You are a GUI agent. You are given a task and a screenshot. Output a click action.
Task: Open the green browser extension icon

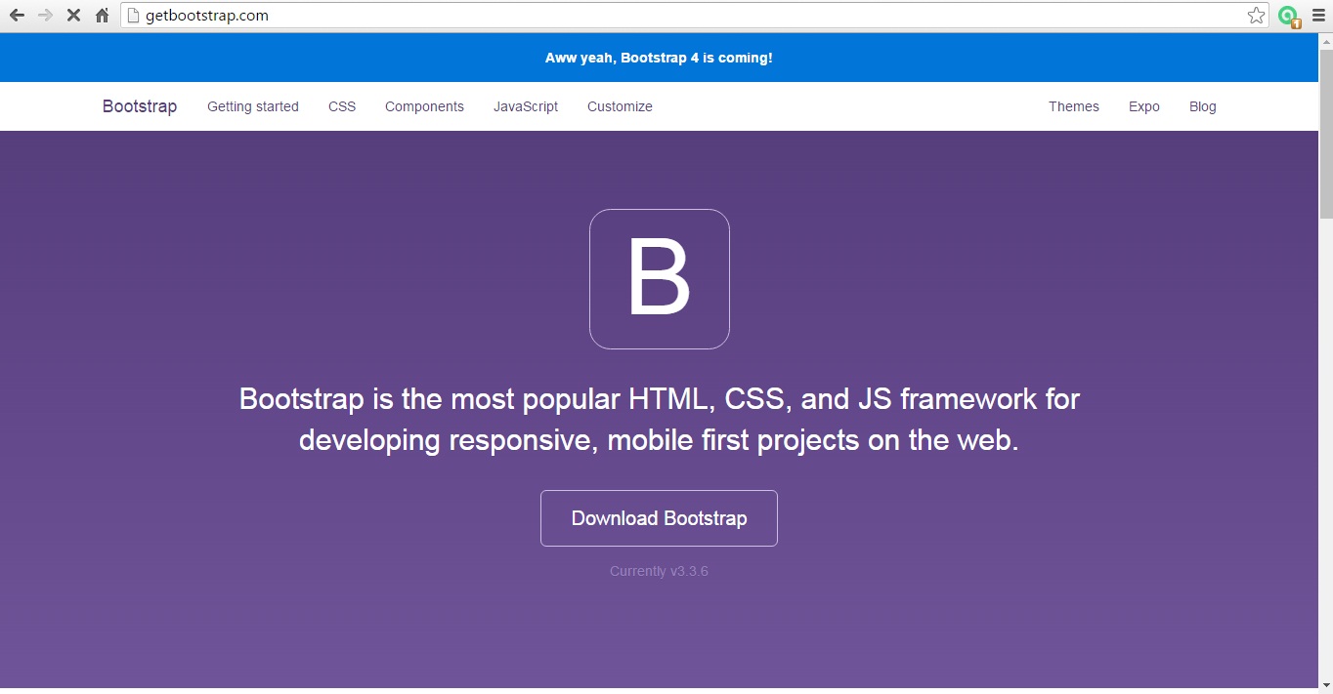coord(1287,15)
